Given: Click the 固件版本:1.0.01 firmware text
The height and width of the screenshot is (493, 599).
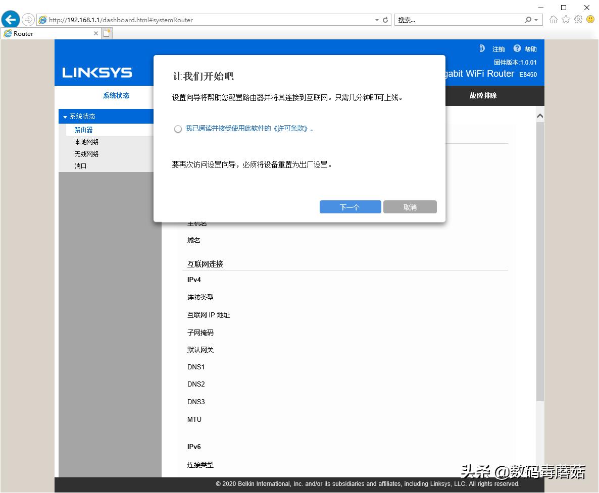Looking at the screenshot, I should coord(515,62).
